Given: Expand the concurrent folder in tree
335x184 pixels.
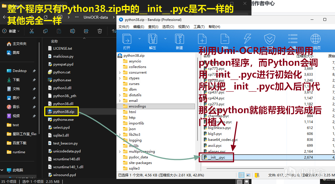Looking at the screenshot, I should point(120,73).
